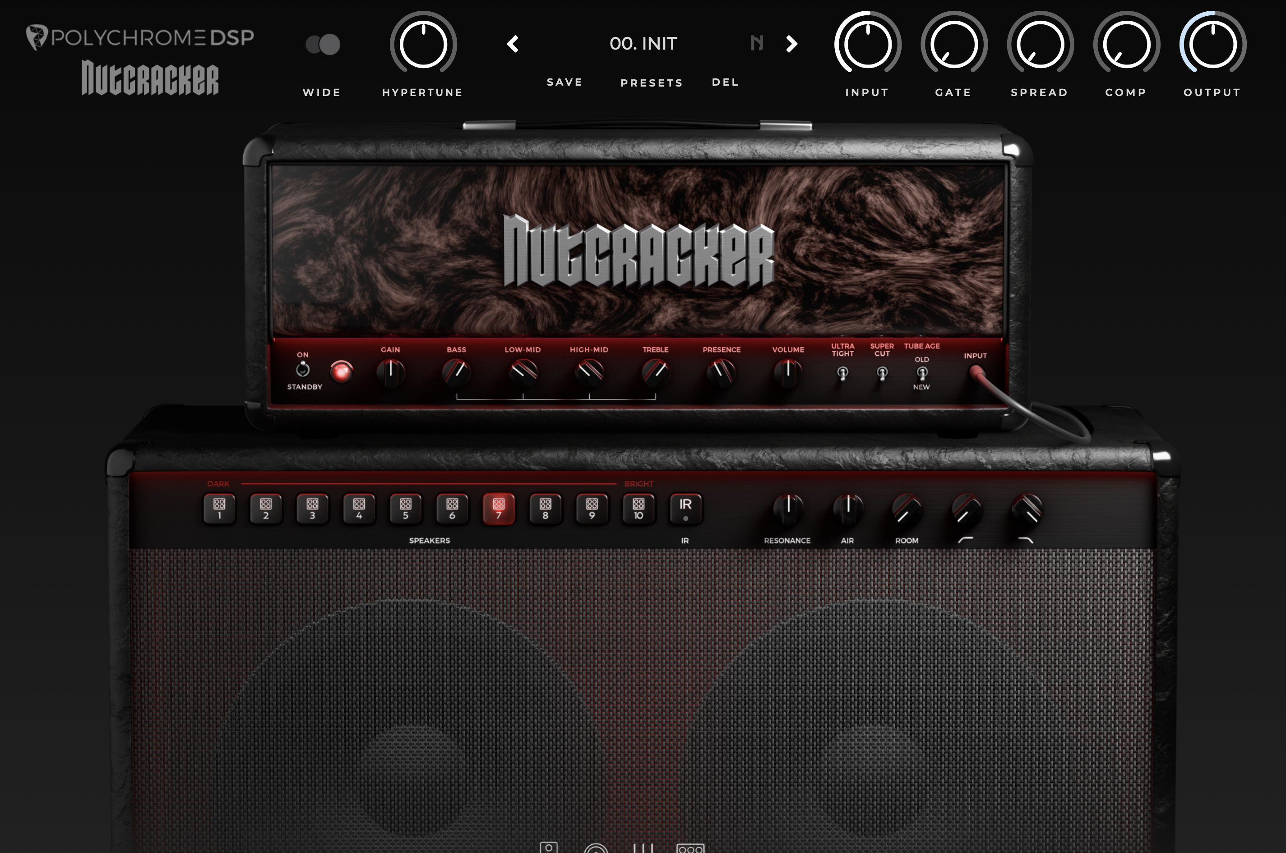Click the BRIGHT label above the speakers
The width and height of the screenshot is (1286, 853).
click(638, 484)
